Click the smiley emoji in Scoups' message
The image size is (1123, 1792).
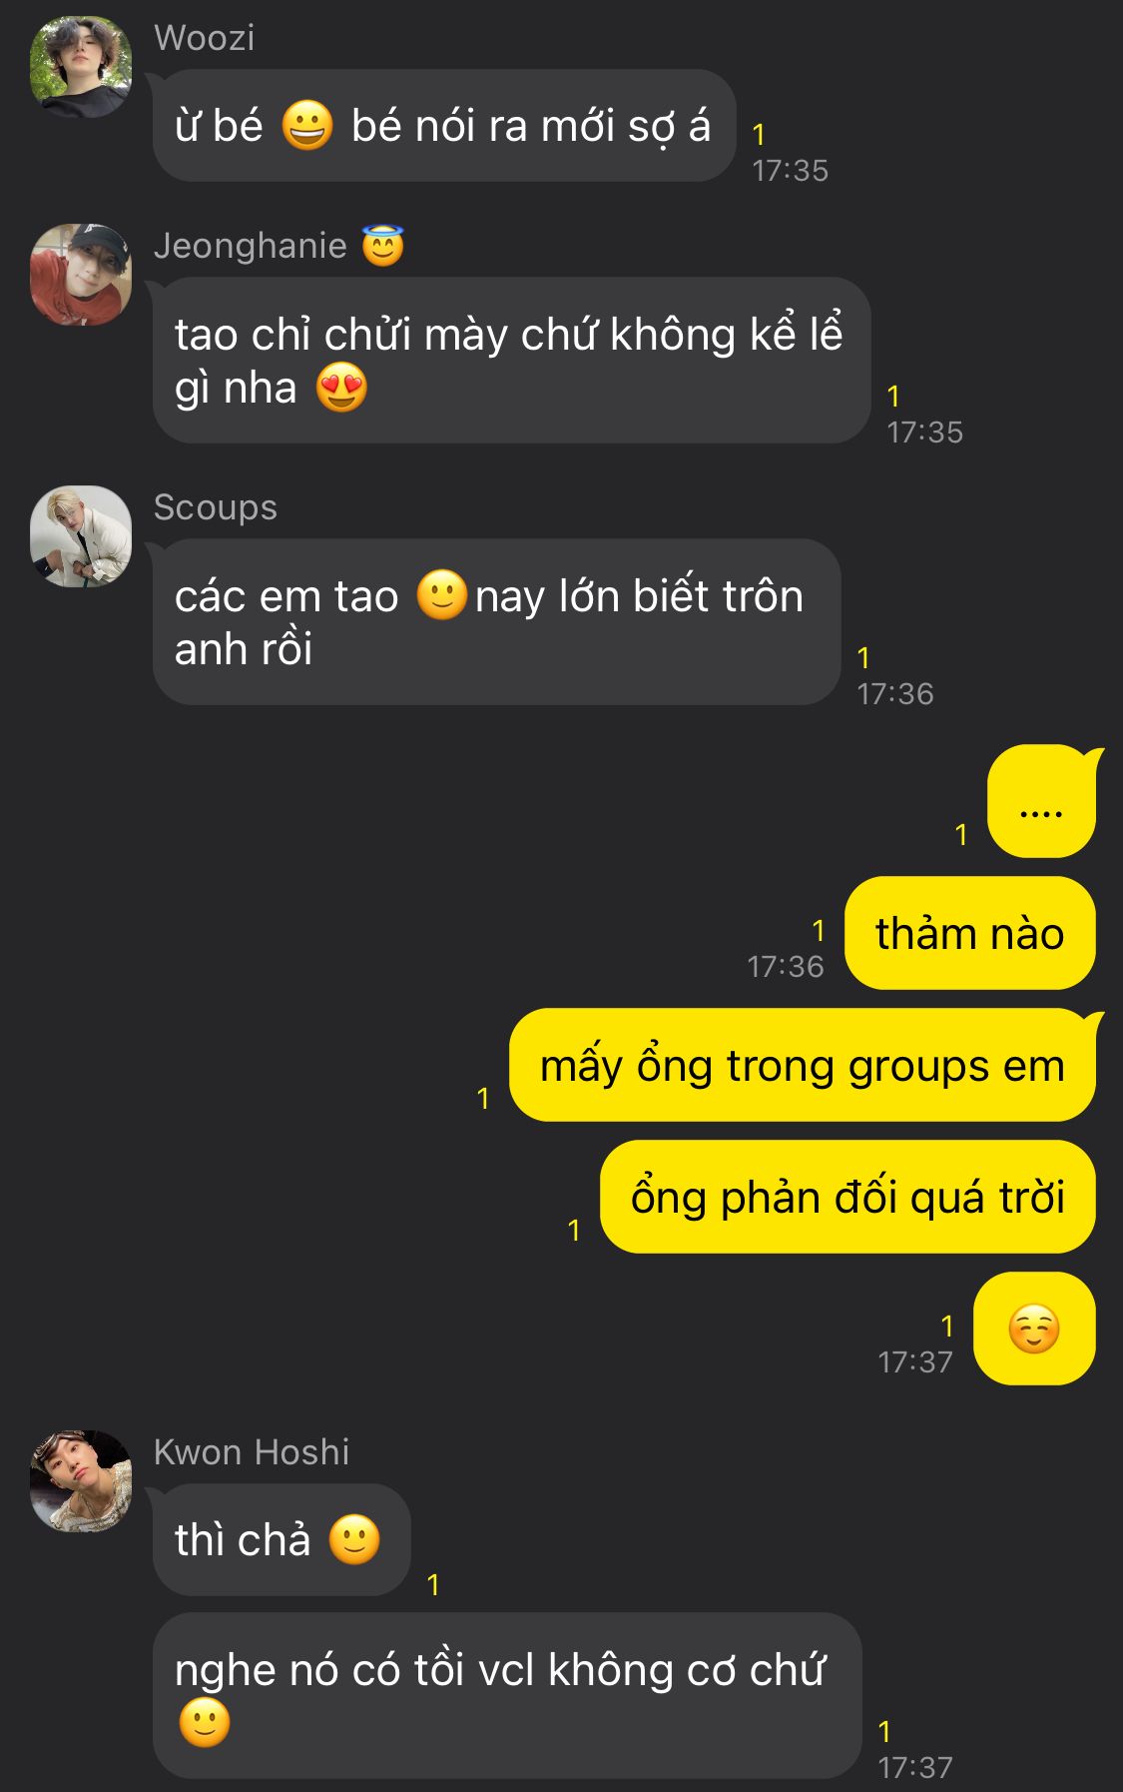coord(441,595)
